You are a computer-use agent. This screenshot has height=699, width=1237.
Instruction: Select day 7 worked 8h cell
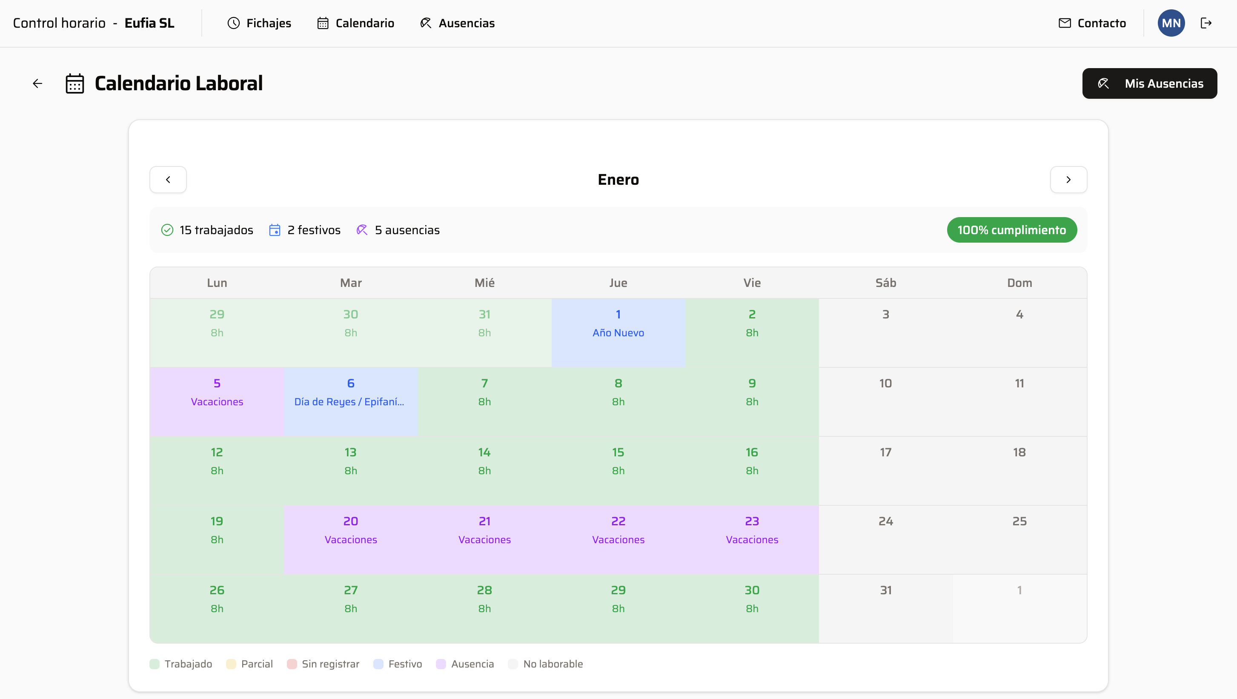pyautogui.click(x=484, y=402)
